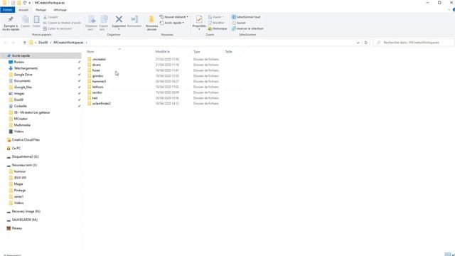
Task: Switch to the Affichage tab
Action: 60,10
